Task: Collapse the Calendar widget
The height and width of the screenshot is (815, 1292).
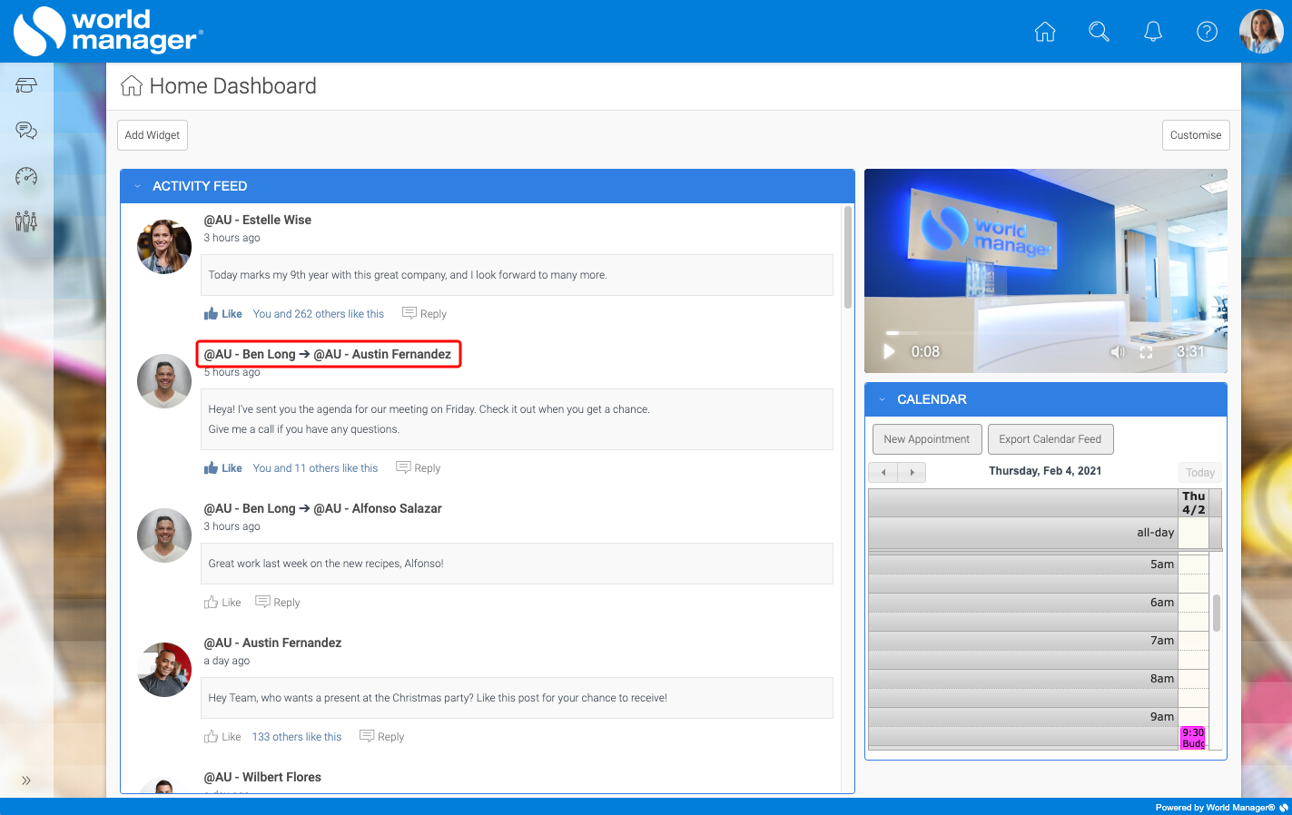Action: click(880, 398)
